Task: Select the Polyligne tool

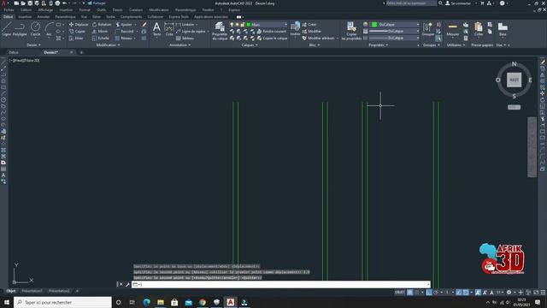Action: point(20,29)
